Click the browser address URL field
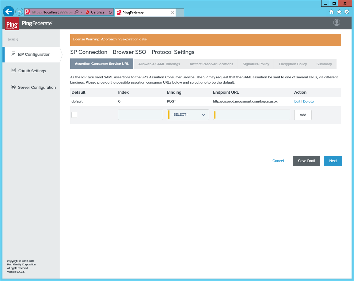This screenshot has height=281, width=354. pyautogui.click(x=52, y=12)
